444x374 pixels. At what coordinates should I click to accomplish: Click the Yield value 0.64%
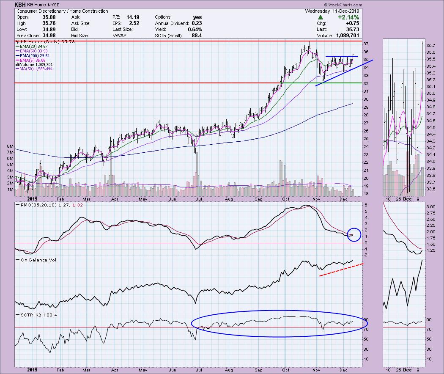pos(195,30)
